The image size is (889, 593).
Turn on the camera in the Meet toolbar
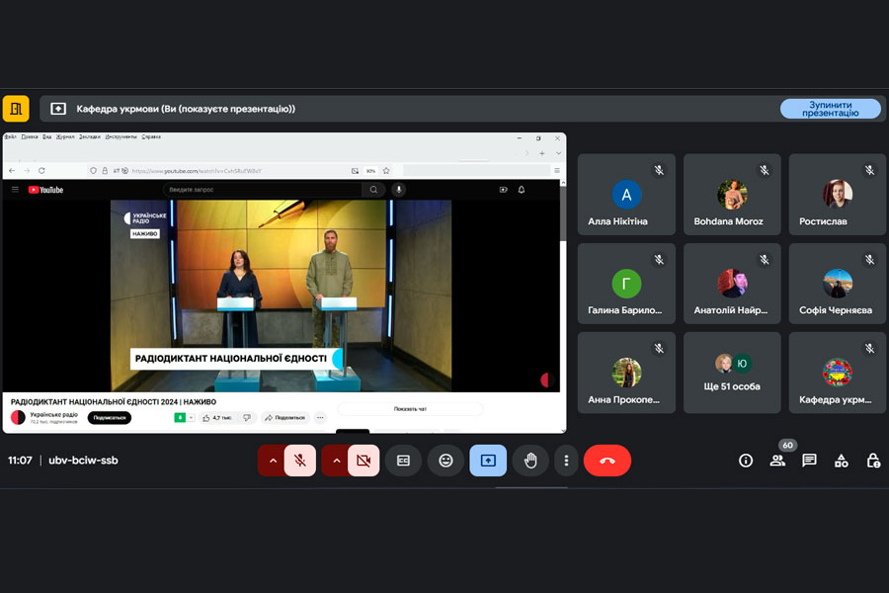pos(364,461)
